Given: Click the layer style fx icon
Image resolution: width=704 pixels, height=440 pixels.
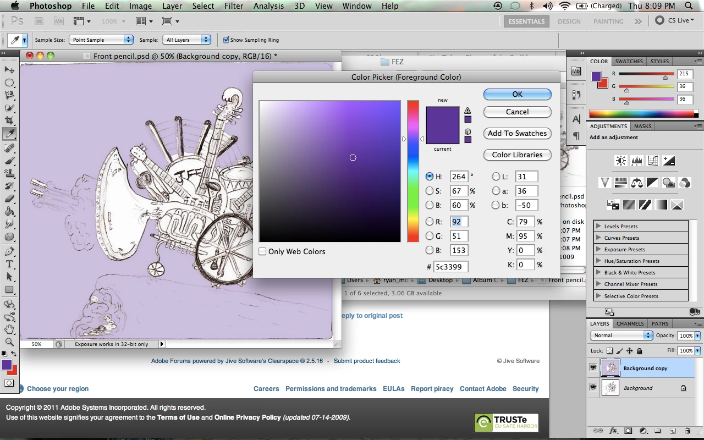Looking at the screenshot, I should [614, 431].
